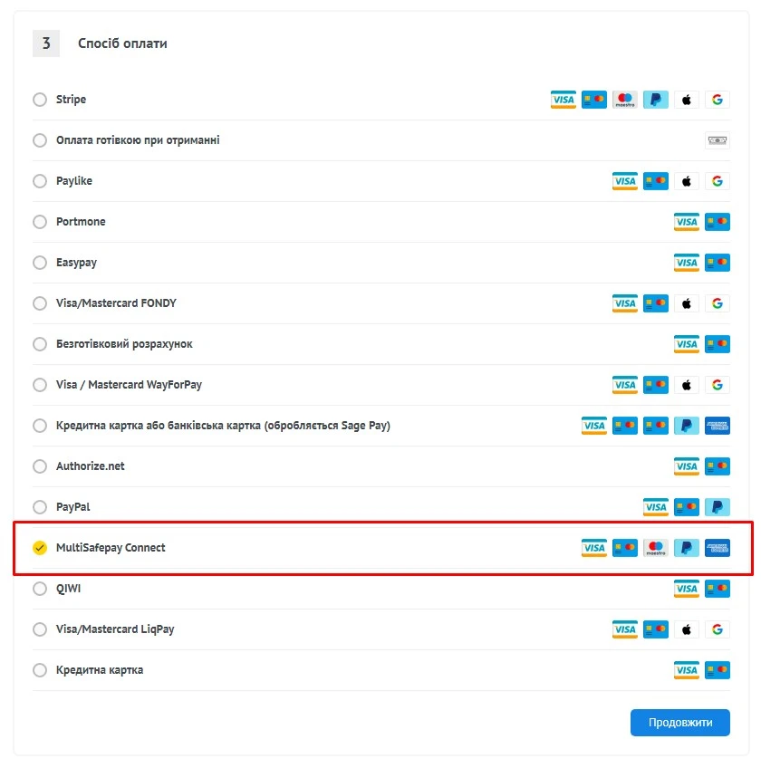The image size is (761, 768).
Task: Click the Google Pay icon in Visa/Mastercard FONDY row
Action: pyautogui.click(x=717, y=303)
